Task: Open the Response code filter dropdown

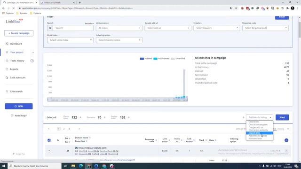Action: (265, 28)
